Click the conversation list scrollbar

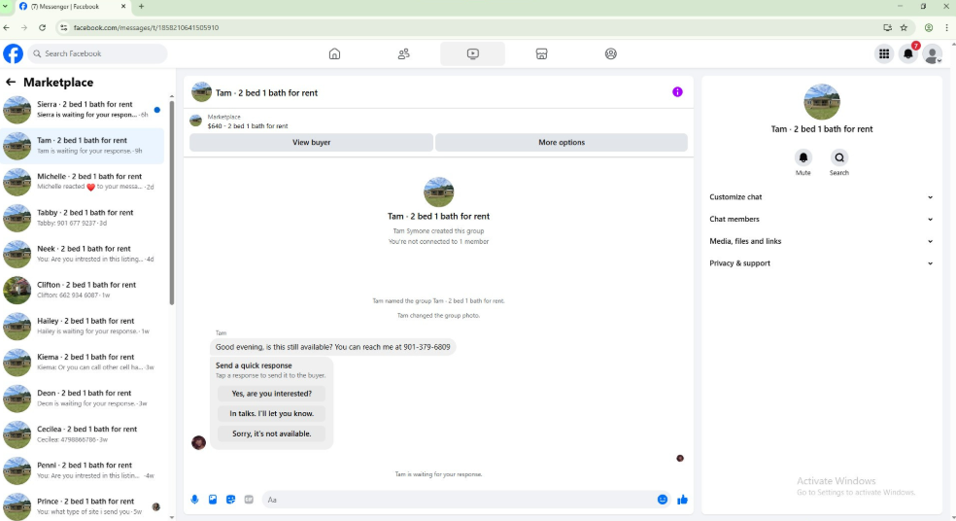coord(171,201)
